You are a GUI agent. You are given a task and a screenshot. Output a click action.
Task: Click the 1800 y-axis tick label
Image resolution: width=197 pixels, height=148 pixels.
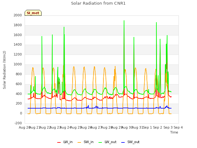18,25
